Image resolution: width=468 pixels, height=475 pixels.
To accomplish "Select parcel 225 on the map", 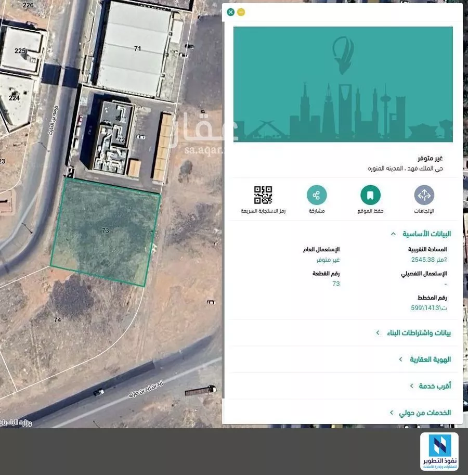I will pos(20,50).
